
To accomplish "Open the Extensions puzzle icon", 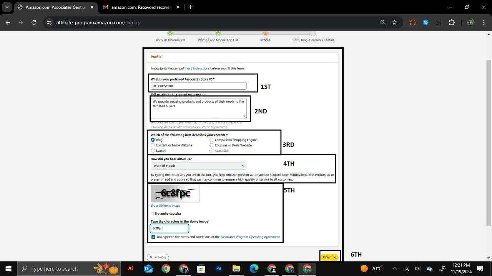I will pos(452,23).
